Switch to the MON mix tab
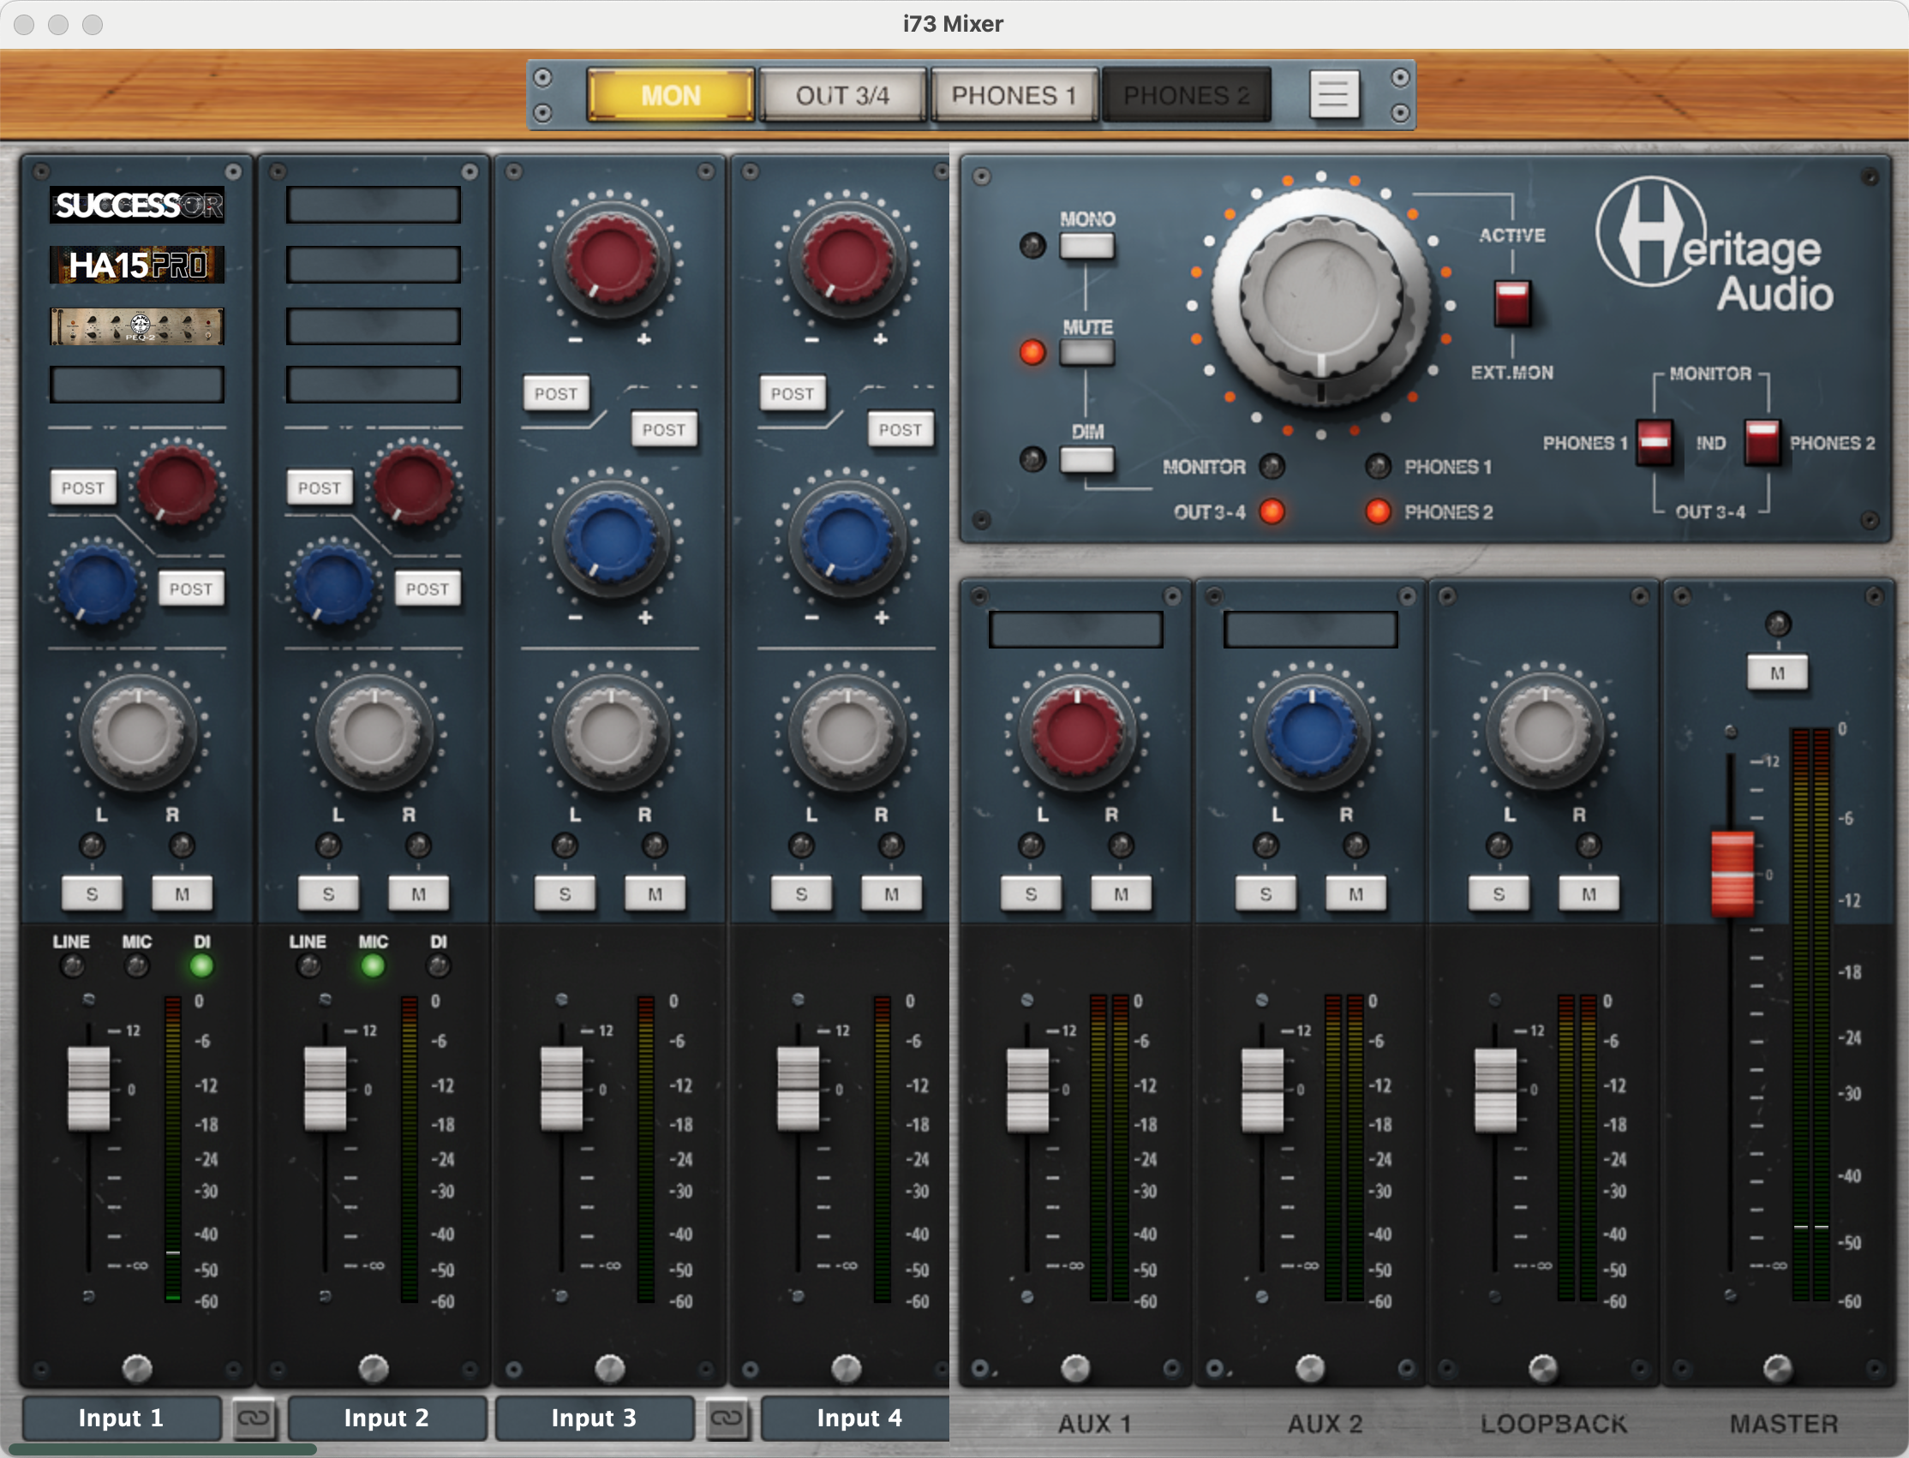1909x1458 pixels. pos(670,94)
